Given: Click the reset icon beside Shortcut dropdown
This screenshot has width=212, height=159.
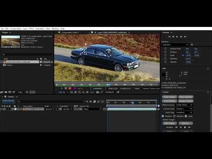Looking at the screenshot, I should [x=192, y=45].
